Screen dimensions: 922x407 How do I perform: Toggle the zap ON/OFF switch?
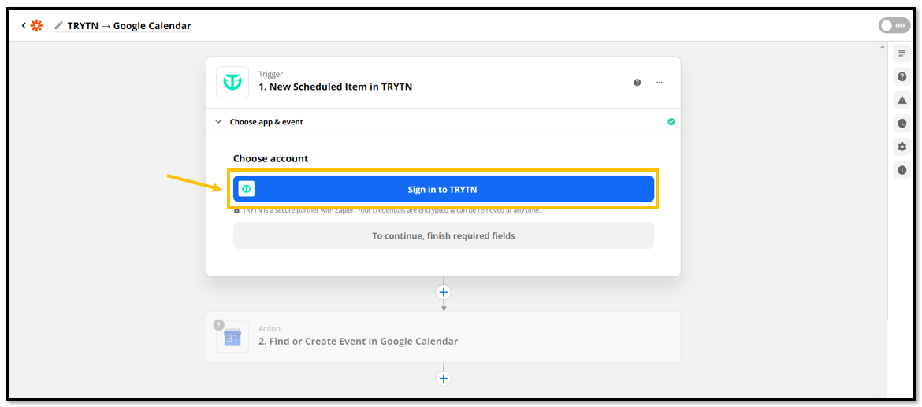(893, 26)
